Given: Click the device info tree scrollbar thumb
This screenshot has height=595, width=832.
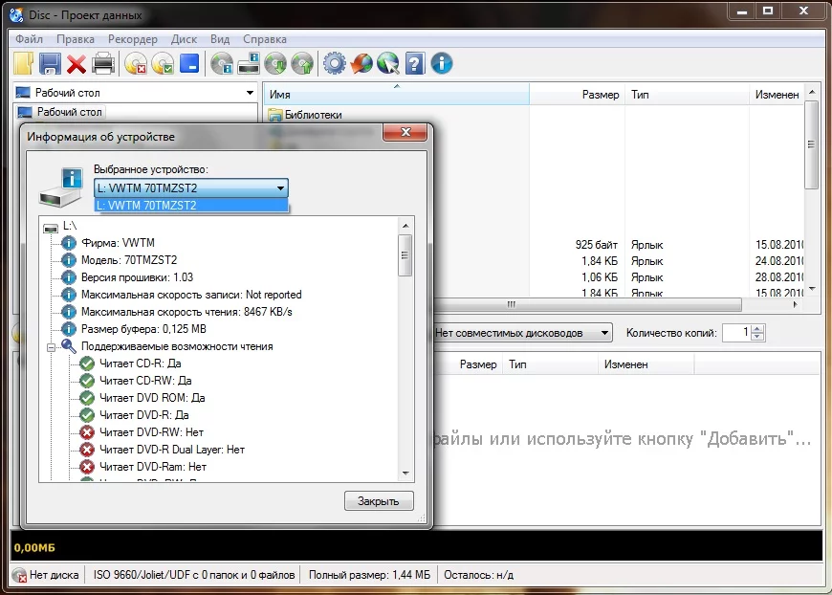Looking at the screenshot, I should click(405, 255).
